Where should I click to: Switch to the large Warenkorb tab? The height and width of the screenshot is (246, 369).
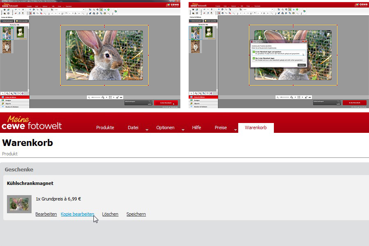point(256,128)
